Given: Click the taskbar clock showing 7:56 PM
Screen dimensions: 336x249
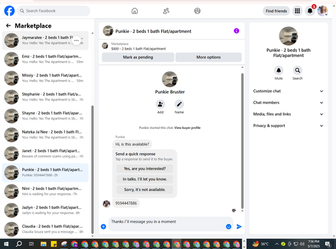Looking at the screenshot, I should coord(313,244).
